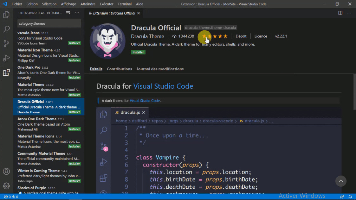Open the Atteindre menu
356x200 pixels.
coord(88,4)
